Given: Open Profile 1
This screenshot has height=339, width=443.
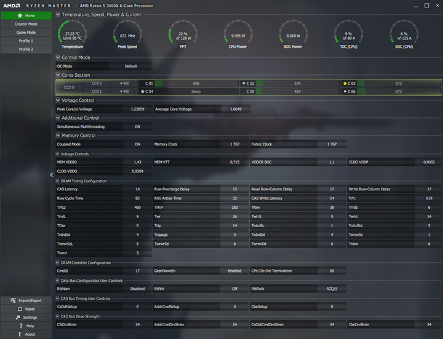Looking at the screenshot, I should 26,41.
